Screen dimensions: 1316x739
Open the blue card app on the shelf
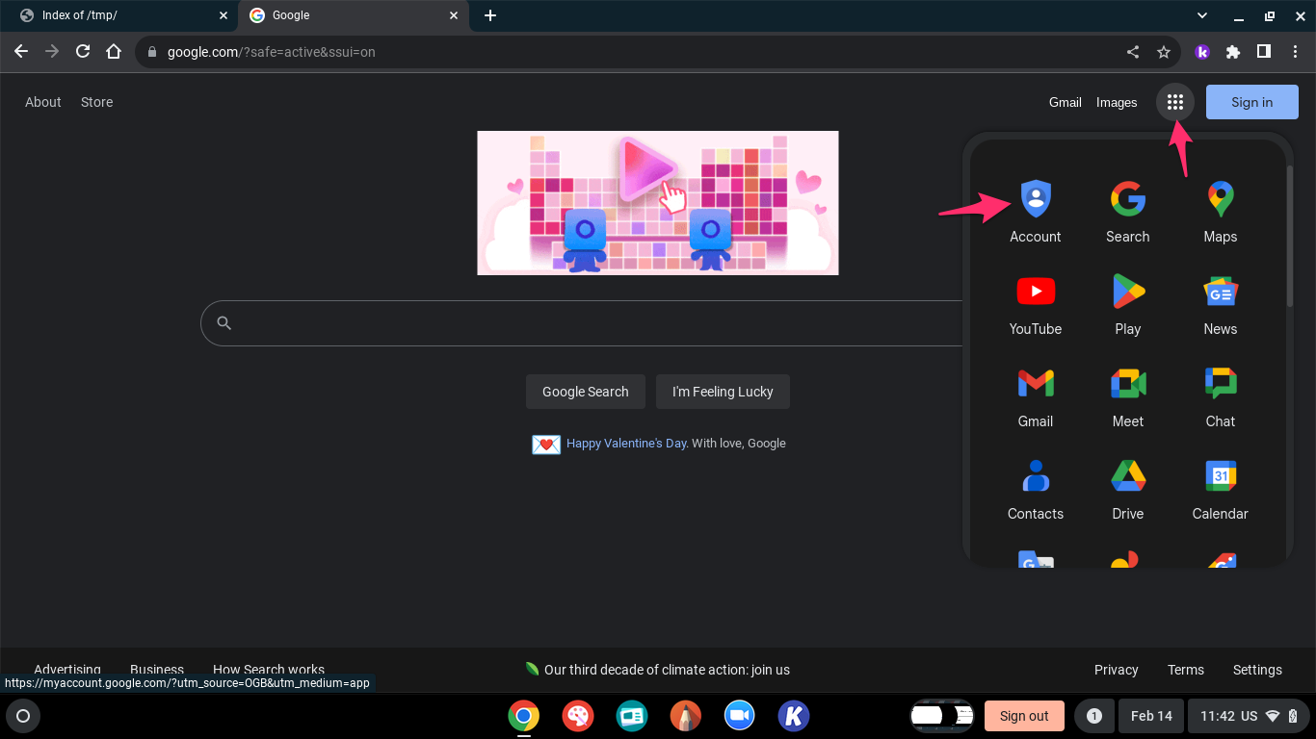631,716
